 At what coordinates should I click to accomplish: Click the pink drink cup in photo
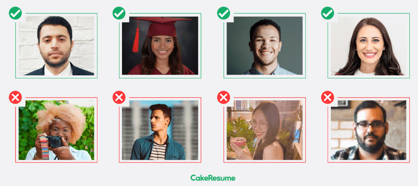pyautogui.click(x=238, y=142)
